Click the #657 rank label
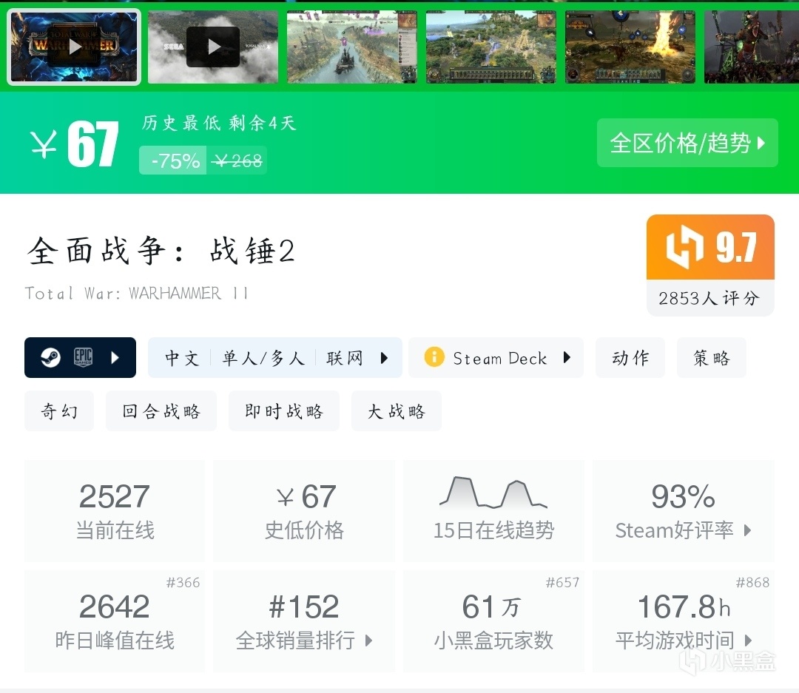Screen dimensions: 799x693 point(562,582)
